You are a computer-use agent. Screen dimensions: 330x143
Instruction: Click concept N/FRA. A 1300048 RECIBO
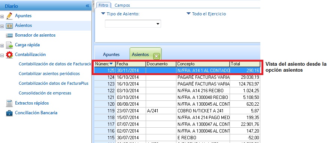203,97
